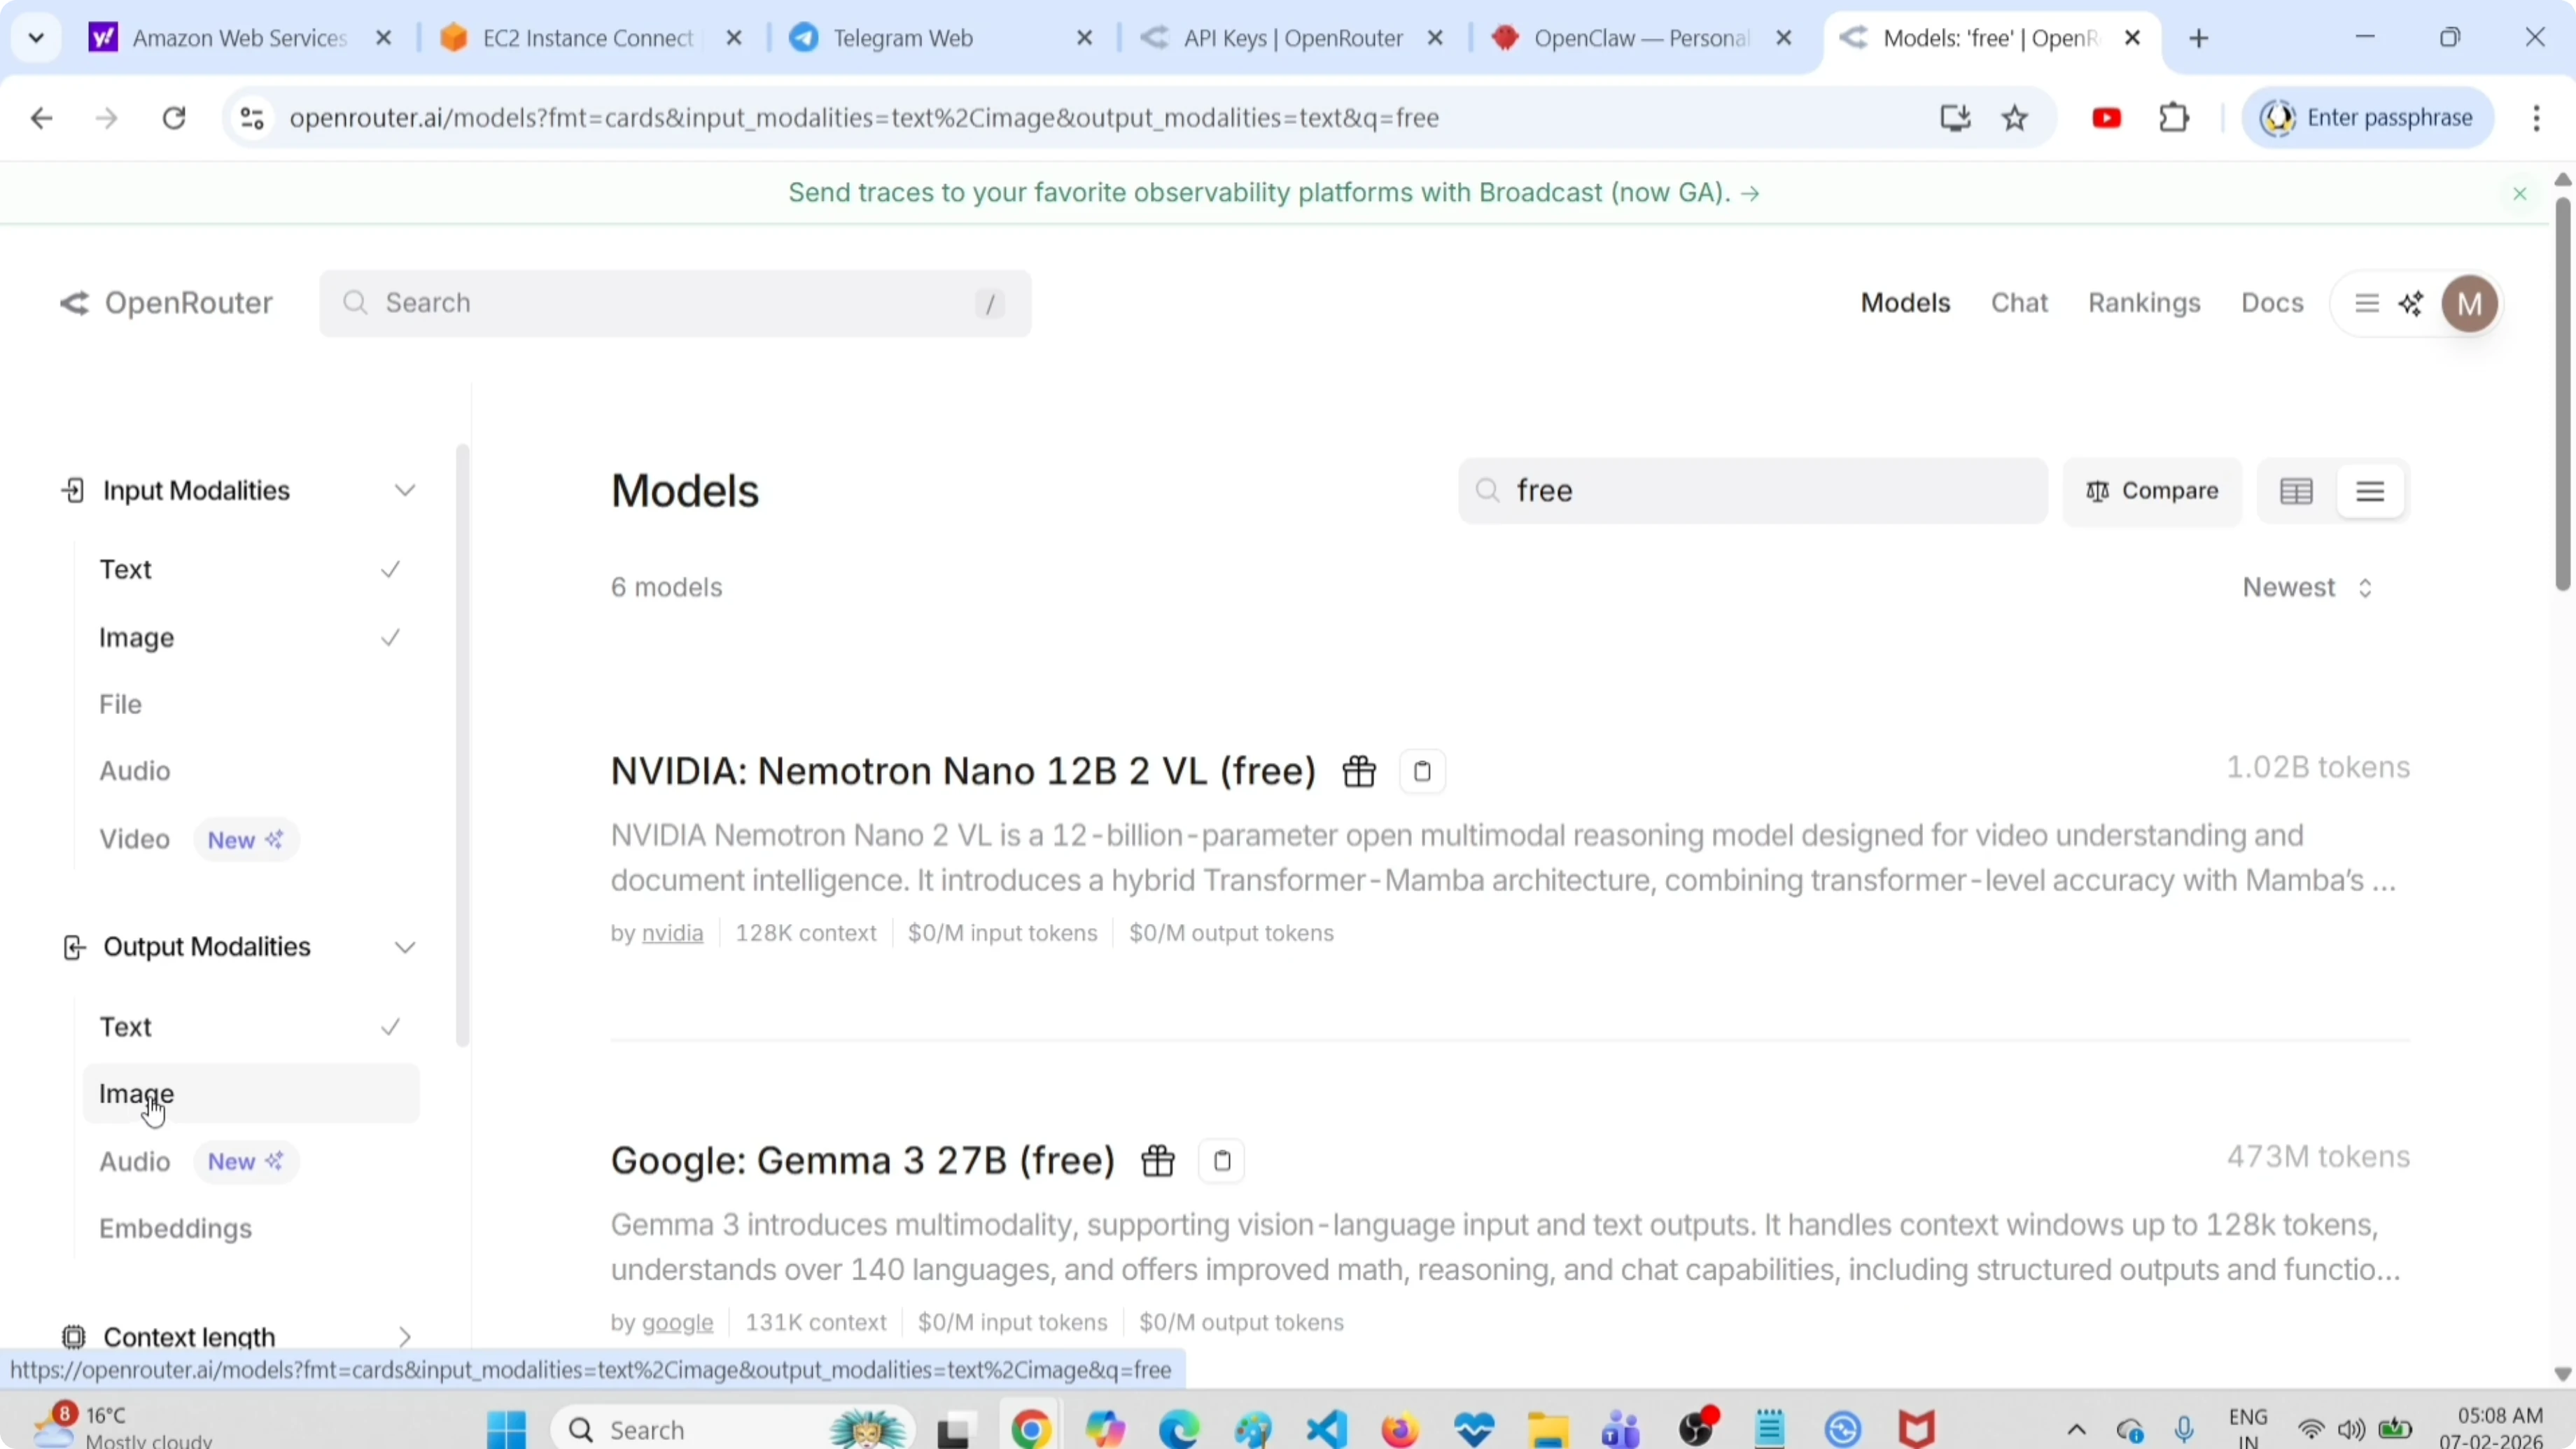Open the OpenRouter home via logo
2576x1449 pixels.
point(165,303)
